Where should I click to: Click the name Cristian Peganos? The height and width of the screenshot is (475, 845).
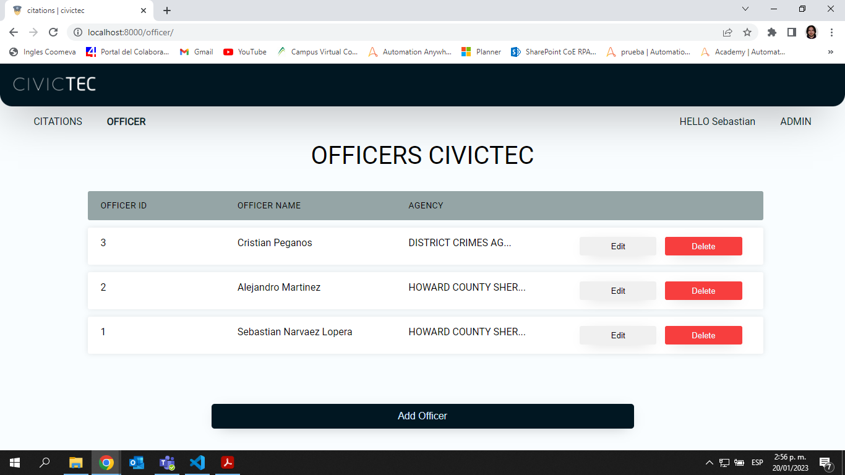(x=275, y=242)
